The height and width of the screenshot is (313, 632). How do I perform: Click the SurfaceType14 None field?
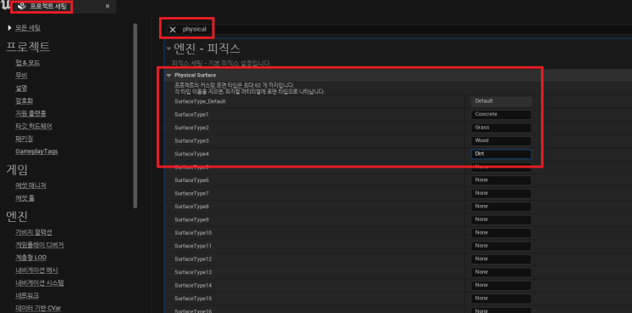pyautogui.click(x=501, y=285)
